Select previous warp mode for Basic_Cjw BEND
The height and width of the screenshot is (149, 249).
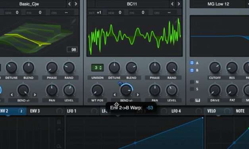click(x=12, y=95)
